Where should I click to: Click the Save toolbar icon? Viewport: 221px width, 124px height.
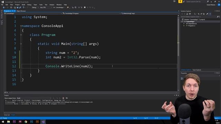pos(18,8)
